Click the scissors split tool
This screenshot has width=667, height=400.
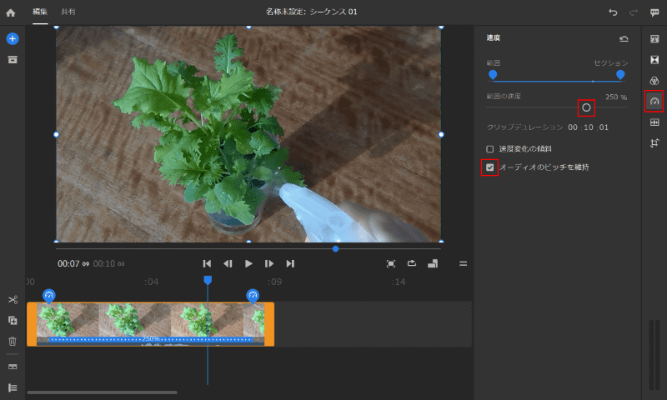point(13,300)
